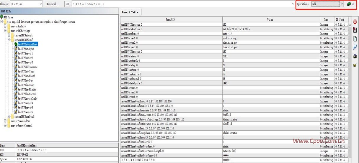The width and height of the screenshot is (359, 163).
Task: Collapse the serverBMCNTPConf tree node
Action: pyautogui.click(x=9, y=40)
